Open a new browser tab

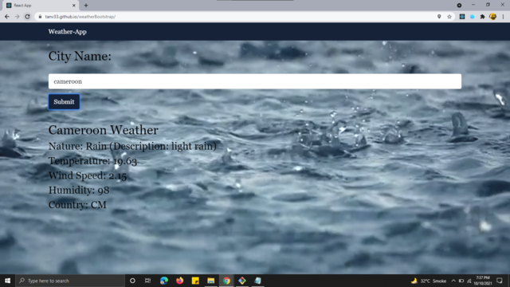(86, 6)
